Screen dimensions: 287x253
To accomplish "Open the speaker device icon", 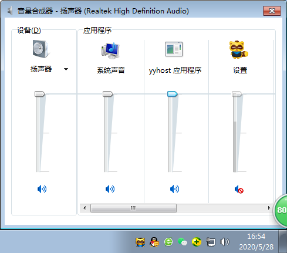I will [40, 49].
